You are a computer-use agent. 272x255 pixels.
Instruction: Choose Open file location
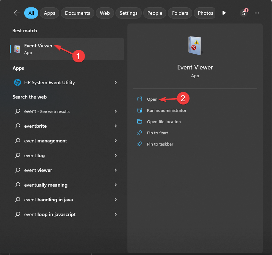point(164,122)
